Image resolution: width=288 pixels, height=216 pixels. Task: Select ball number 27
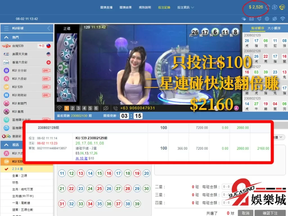point(118,188)
